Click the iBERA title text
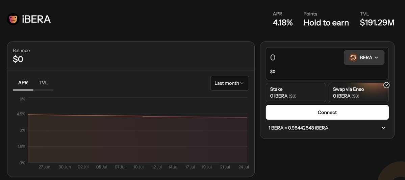The image size is (405, 180). click(36, 19)
